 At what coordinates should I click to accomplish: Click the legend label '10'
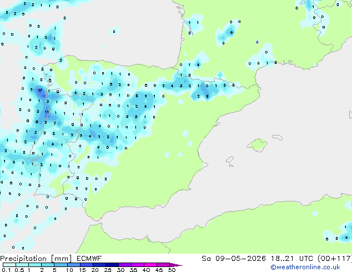coord(69,270)
